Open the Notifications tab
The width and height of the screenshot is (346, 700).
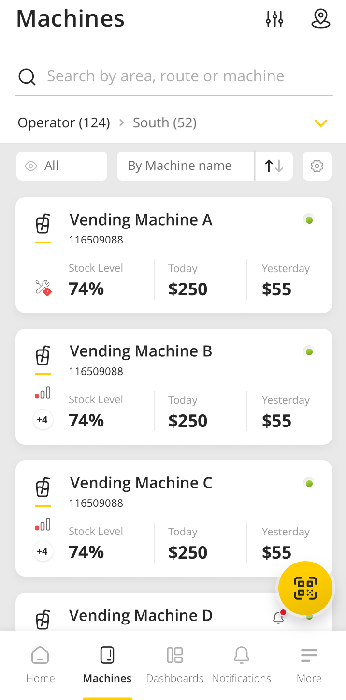click(241, 664)
